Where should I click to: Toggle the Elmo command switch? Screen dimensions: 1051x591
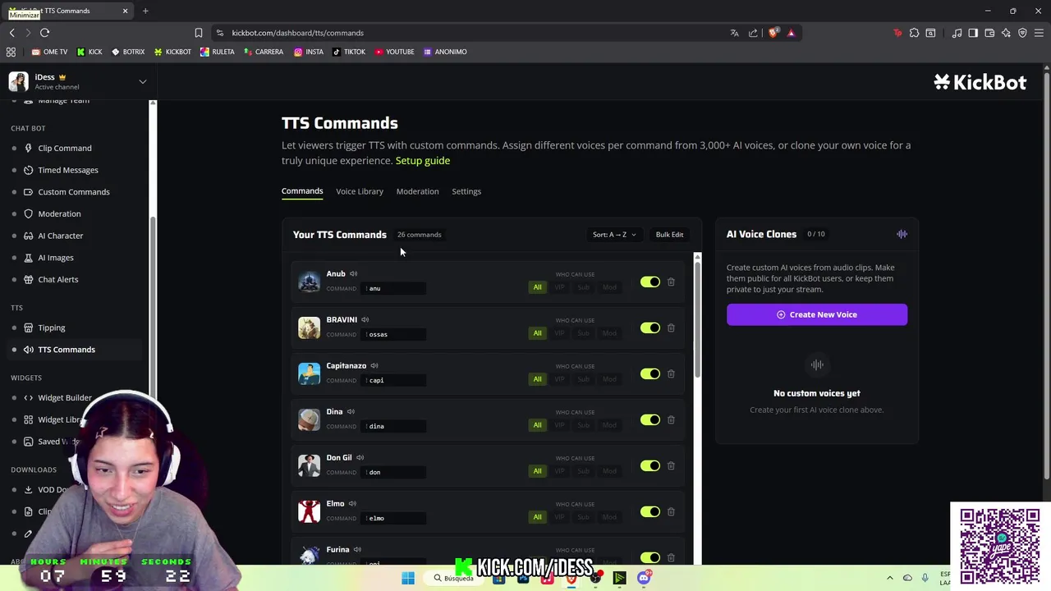650,511
